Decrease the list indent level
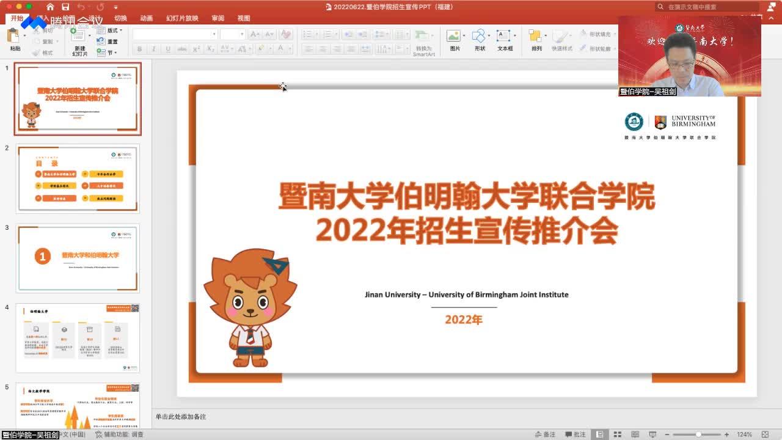This screenshot has height=440, width=782. click(348, 34)
